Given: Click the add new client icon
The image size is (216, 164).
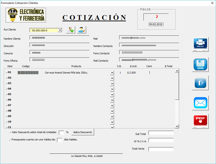Looking at the screenshot, I should (71, 30).
